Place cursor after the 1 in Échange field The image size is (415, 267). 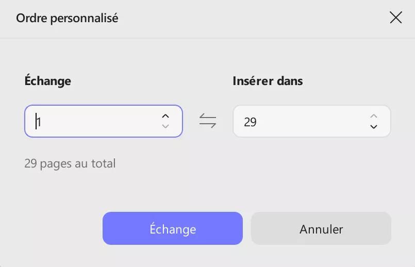pyautogui.click(x=42, y=122)
